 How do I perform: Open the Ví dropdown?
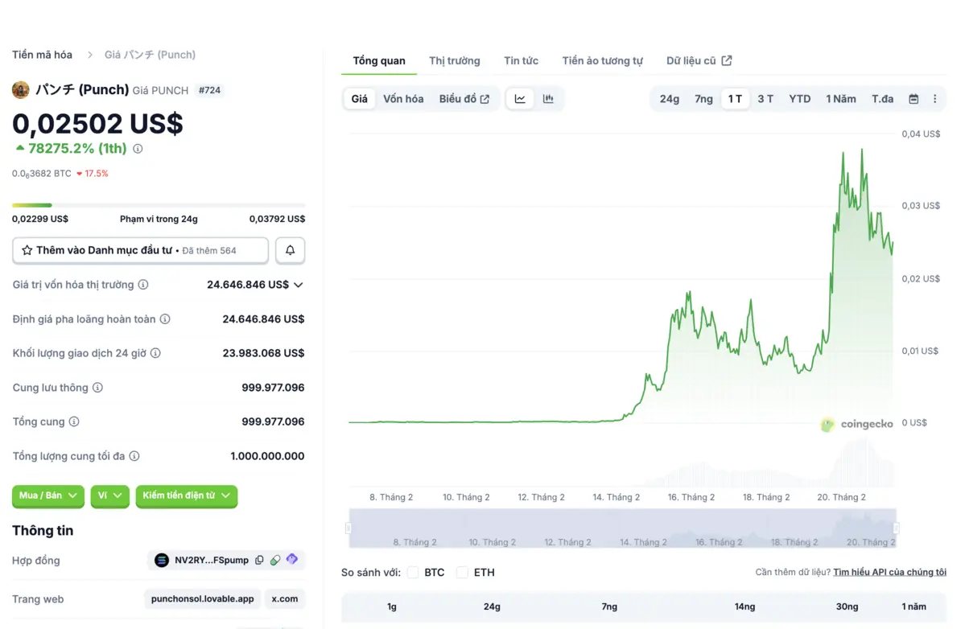pyautogui.click(x=109, y=495)
